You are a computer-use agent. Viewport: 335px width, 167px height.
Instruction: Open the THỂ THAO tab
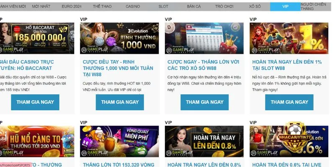click(102, 7)
